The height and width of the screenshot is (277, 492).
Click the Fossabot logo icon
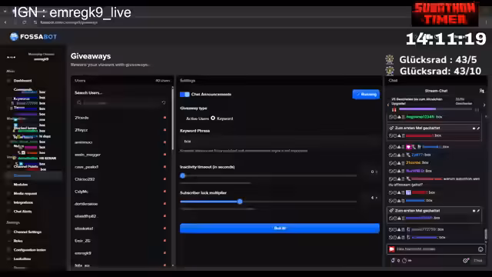14,37
